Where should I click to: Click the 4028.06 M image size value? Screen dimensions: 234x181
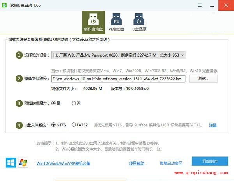pos(93,89)
